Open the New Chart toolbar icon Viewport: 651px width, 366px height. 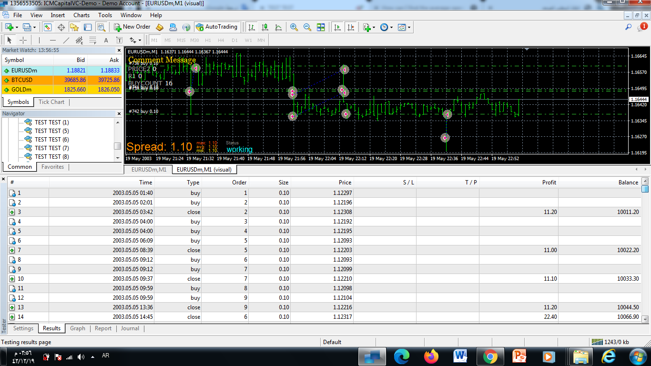10,27
